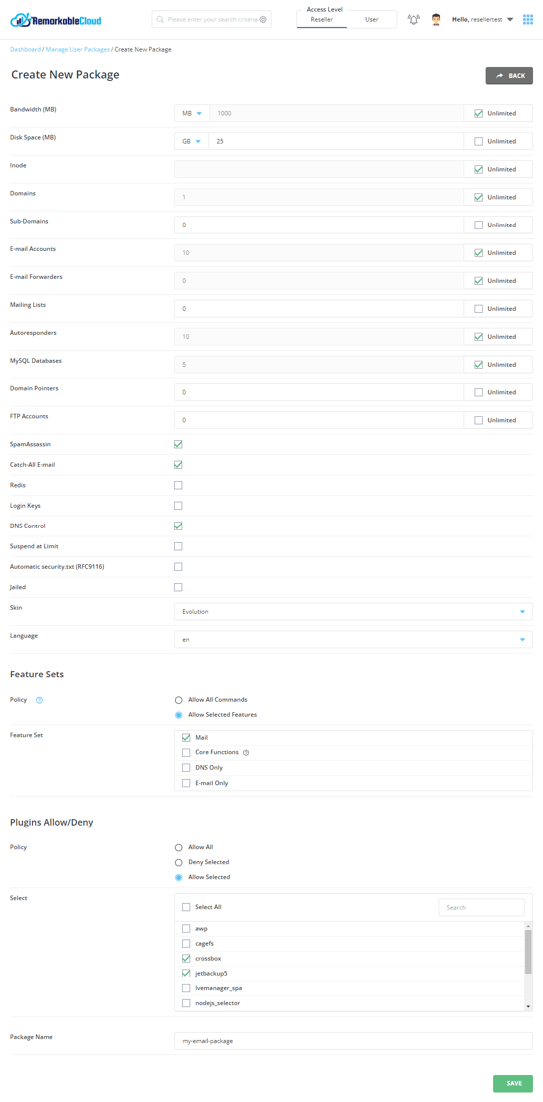Select the Reseller access level tab
The image size is (543, 1102).
coord(322,19)
